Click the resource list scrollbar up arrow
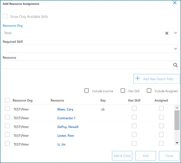The height and width of the screenshot is (163, 181). (x=177, y=108)
